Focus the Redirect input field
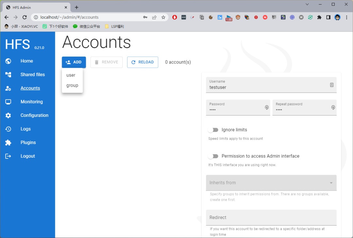 coord(271,217)
